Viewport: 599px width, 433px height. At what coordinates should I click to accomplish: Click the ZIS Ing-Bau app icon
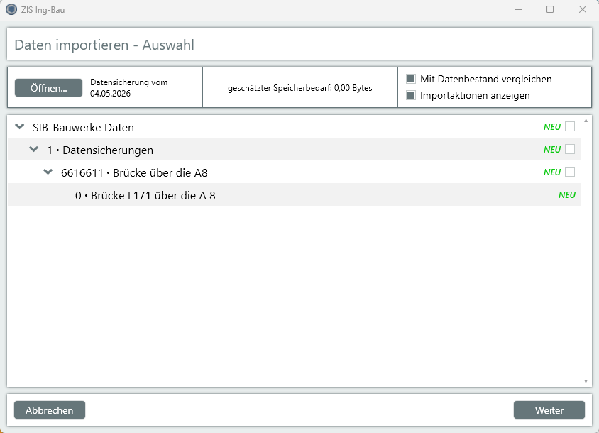pyautogui.click(x=11, y=9)
